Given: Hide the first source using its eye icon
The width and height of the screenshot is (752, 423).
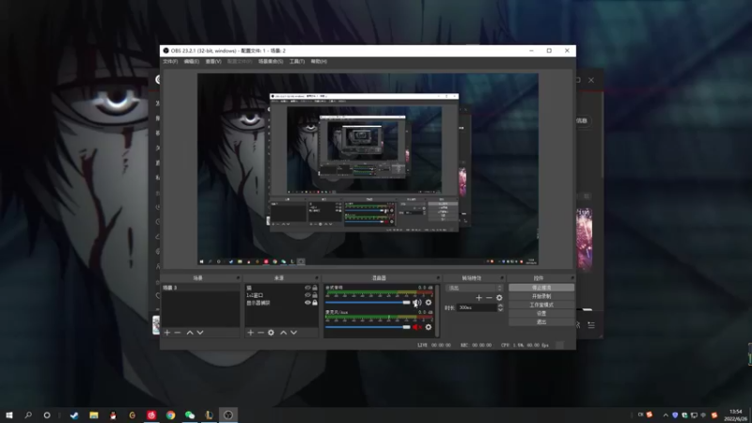Looking at the screenshot, I should tap(307, 288).
